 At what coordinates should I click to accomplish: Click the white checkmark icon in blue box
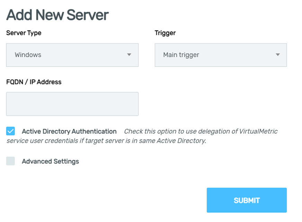point(10,131)
